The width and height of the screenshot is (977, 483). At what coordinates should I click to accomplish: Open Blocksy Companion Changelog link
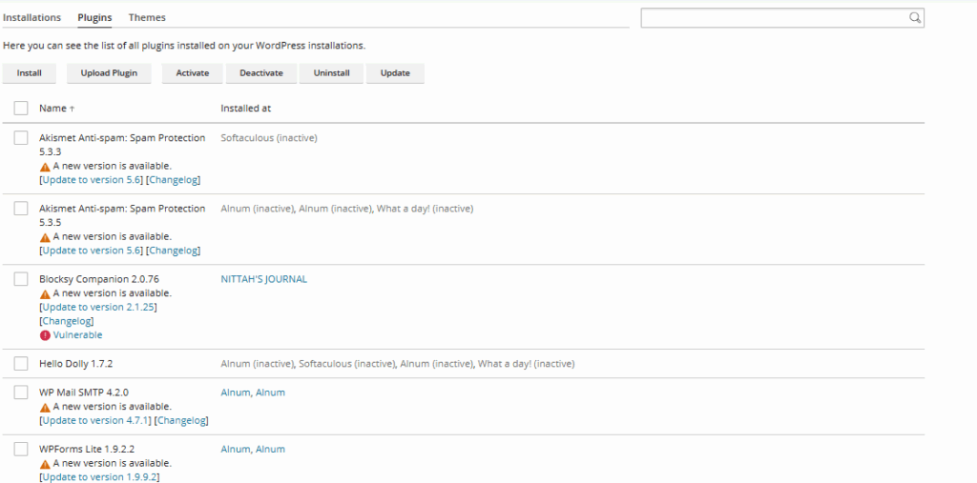point(66,322)
